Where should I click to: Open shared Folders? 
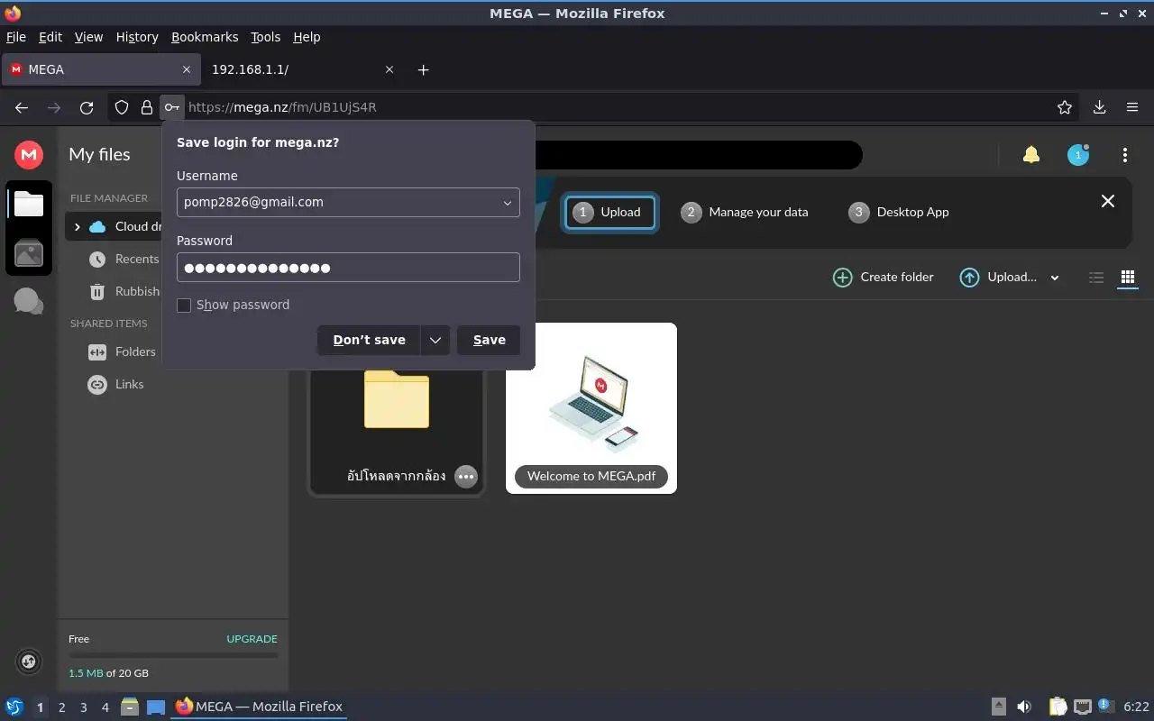(123, 351)
